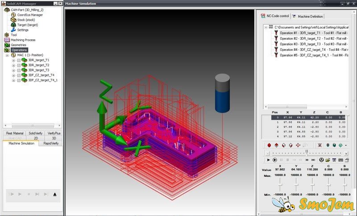Expand the 3DF_CZ_target_T4_1 operation
Viewport: 357px width, 216px height.
pos(13,80)
